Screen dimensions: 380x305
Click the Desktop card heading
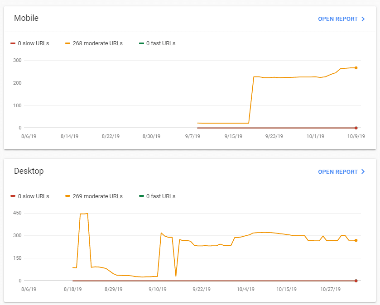click(29, 171)
